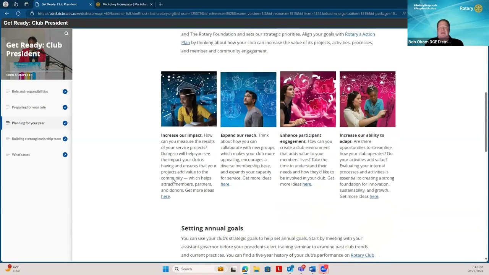Screen dimensions: 489x275
Task: Open Building a strong leadership team lesson
Action: click(x=36, y=139)
